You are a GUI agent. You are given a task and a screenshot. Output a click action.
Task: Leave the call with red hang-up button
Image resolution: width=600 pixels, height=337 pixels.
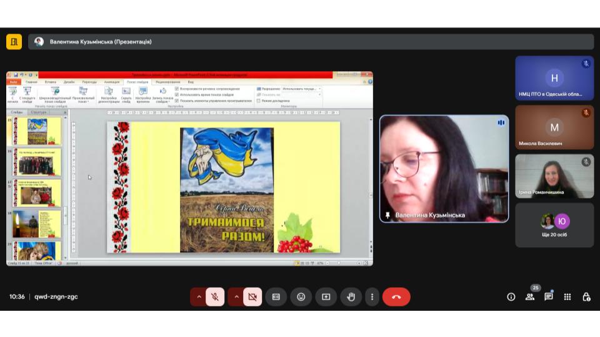point(396,297)
